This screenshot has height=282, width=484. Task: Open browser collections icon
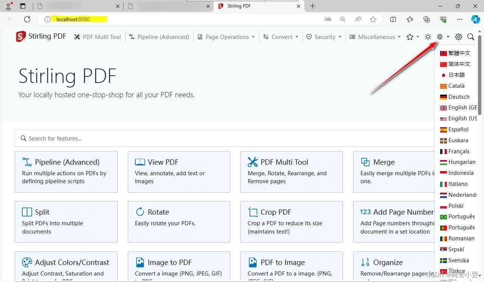(x=427, y=19)
